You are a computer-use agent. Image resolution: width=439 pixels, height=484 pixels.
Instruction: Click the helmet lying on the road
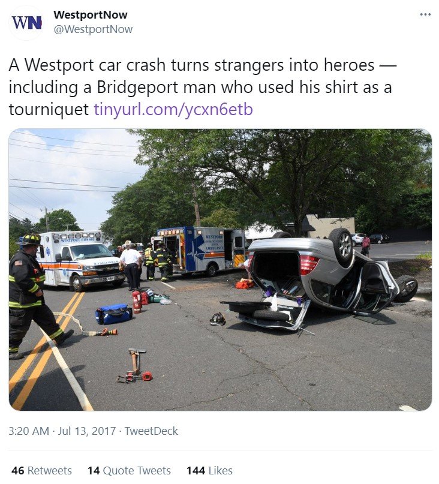click(x=218, y=319)
